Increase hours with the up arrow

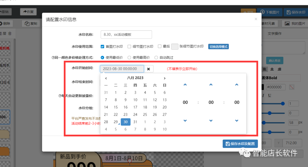coord(185,85)
